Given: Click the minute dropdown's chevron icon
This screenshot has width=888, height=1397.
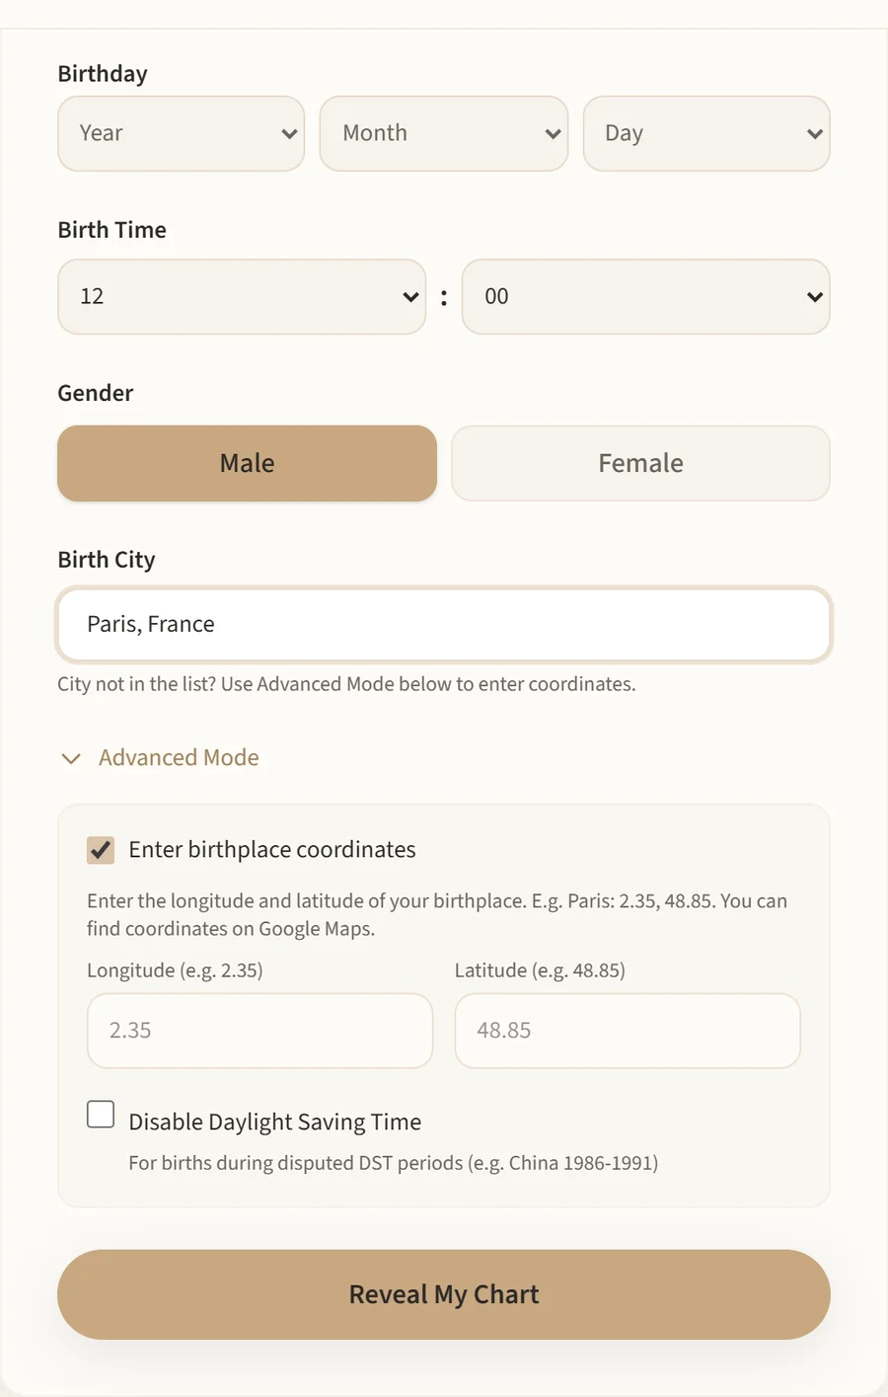Looking at the screenshot, I should coord(813,296).
